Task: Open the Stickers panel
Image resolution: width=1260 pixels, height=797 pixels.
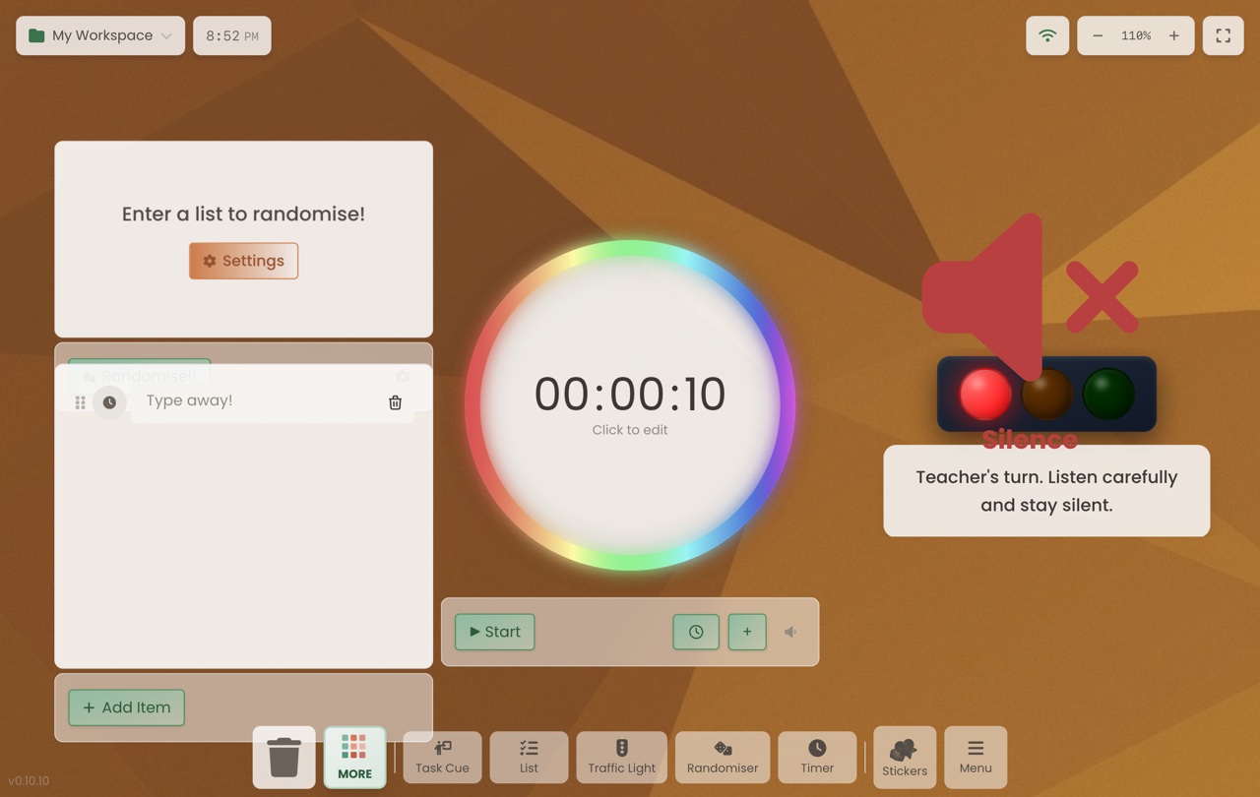Action: [905, 758]
